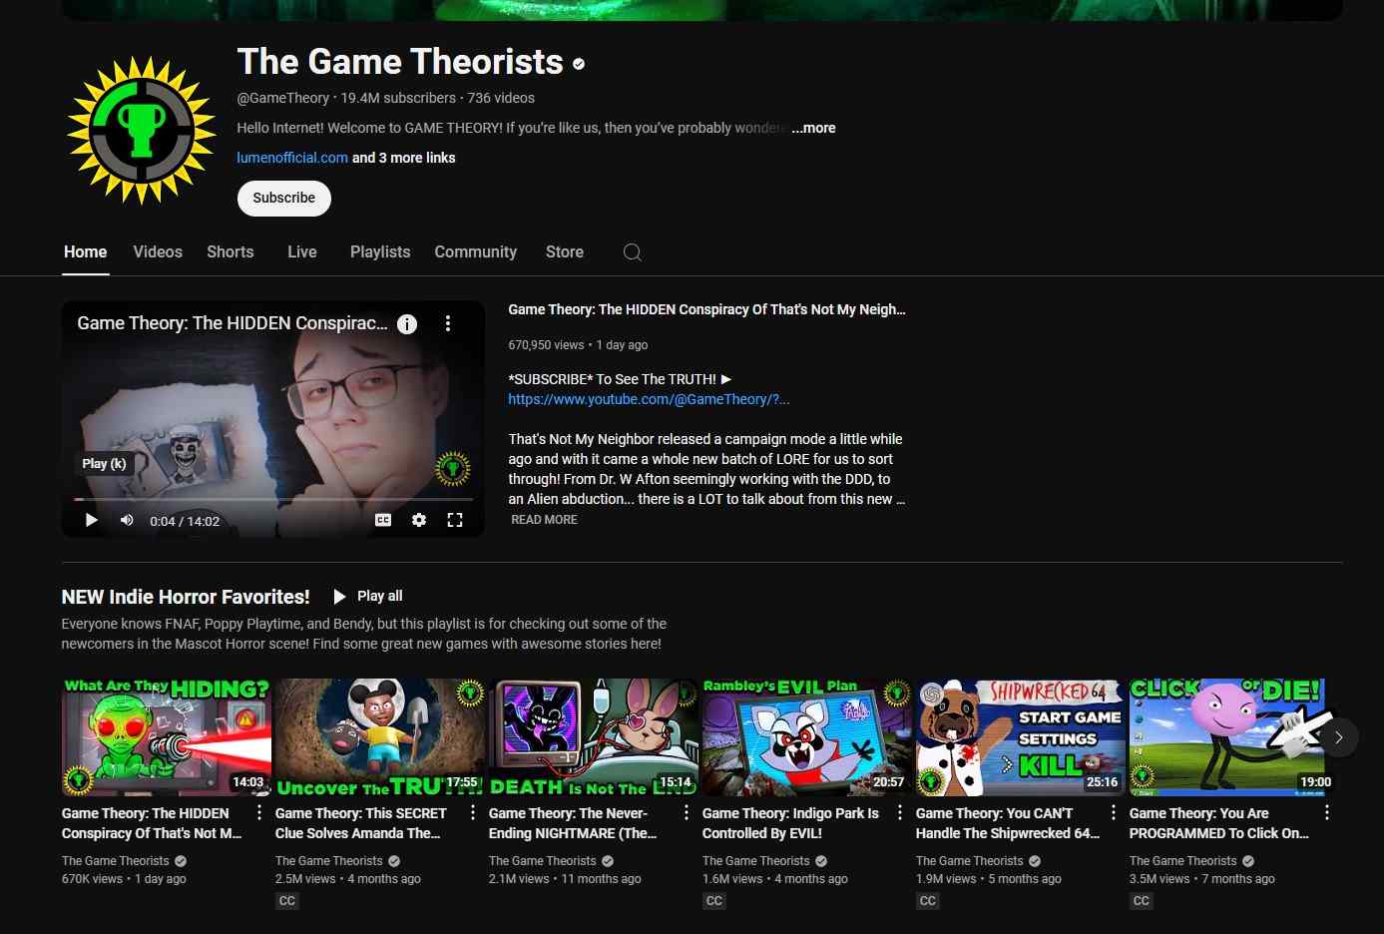Open the Playlists tab
The image size is (1384, 934).
coord(380,252)
